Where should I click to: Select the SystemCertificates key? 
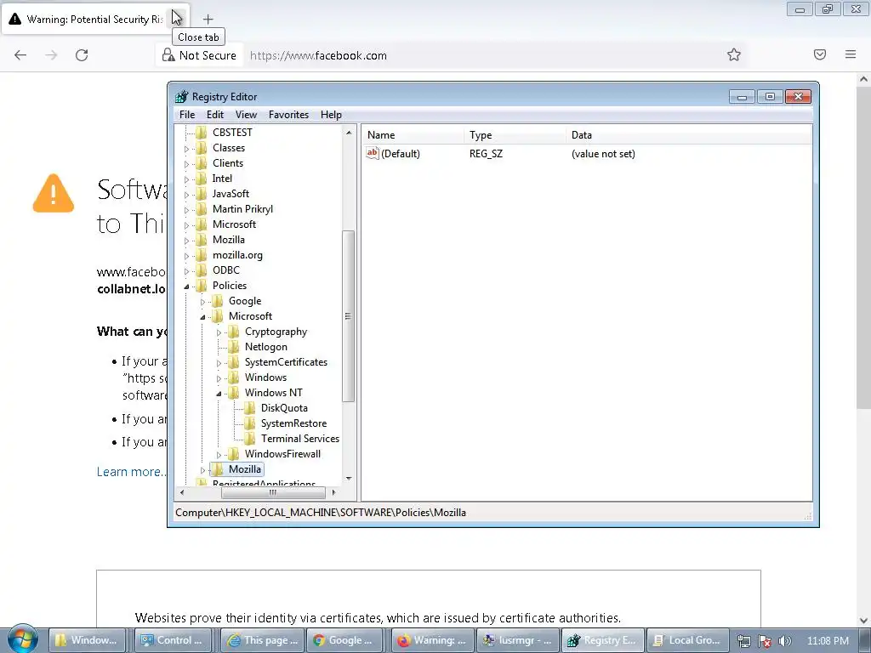pos(286,362)
